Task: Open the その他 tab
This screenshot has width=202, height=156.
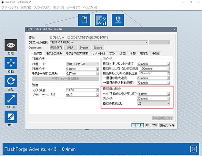Action: point(156,53)
